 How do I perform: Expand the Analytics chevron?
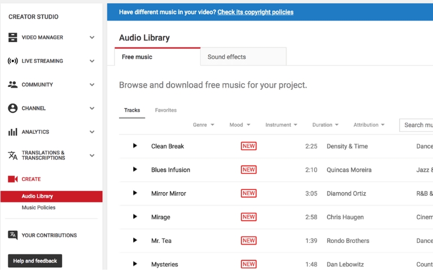pos(92,132)
